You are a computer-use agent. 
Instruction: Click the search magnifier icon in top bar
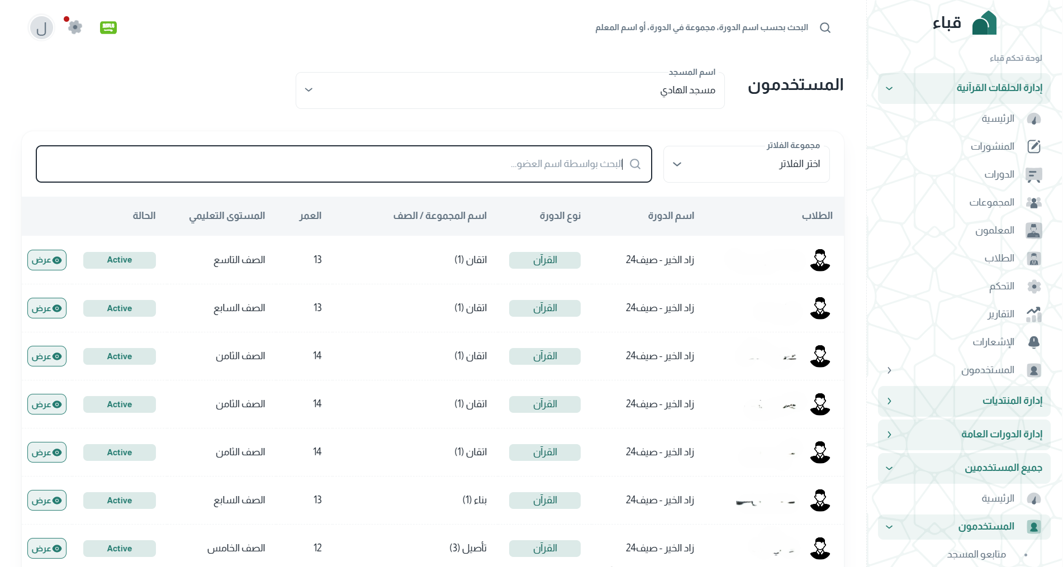click(825, 28)
